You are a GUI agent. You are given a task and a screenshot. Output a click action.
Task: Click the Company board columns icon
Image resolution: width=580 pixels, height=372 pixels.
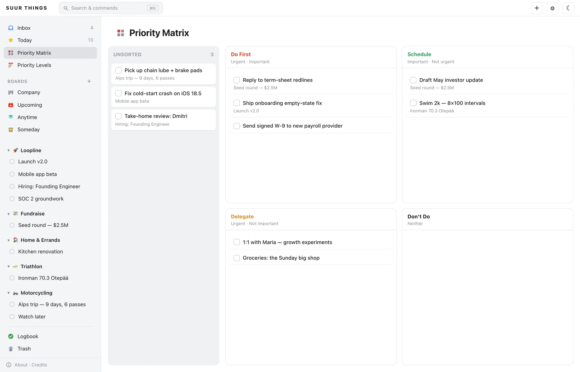click(11, 92)
